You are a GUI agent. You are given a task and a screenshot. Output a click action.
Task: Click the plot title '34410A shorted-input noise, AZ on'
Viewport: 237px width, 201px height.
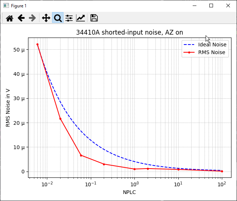click(130, 32)
